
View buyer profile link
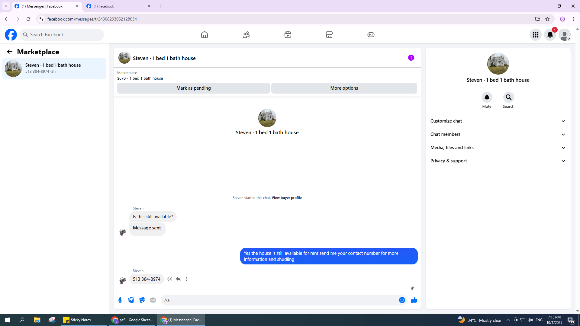coord(287,198)
